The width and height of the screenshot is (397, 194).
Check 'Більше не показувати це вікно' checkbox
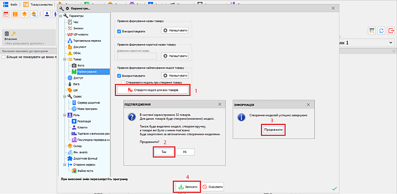pos(4,58)
